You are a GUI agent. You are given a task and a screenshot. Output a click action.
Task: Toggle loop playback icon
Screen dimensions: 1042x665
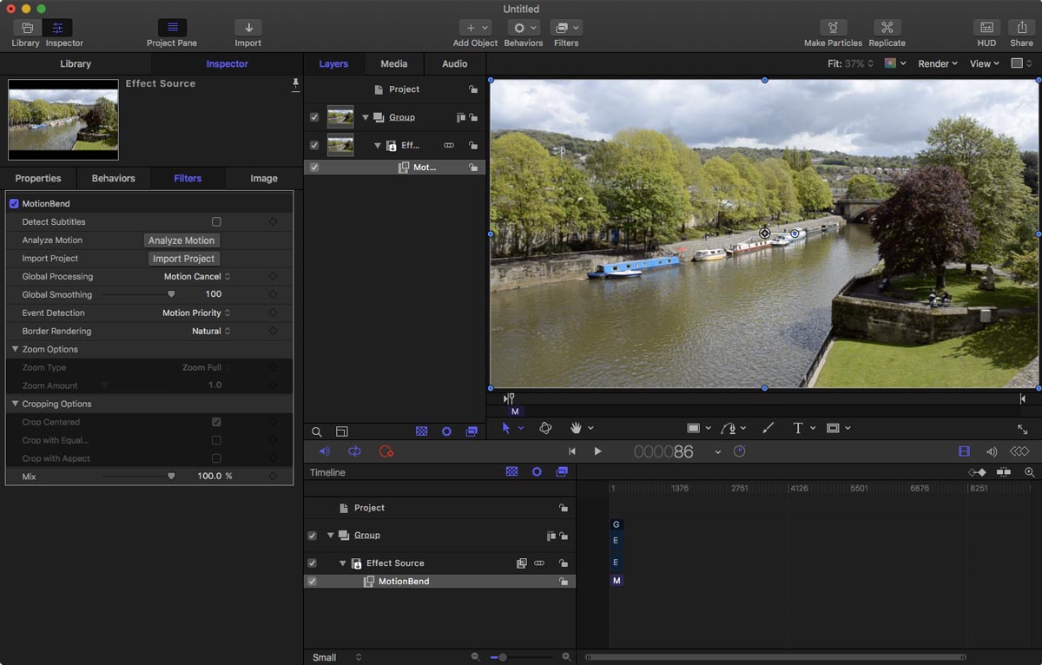[354, 451]
